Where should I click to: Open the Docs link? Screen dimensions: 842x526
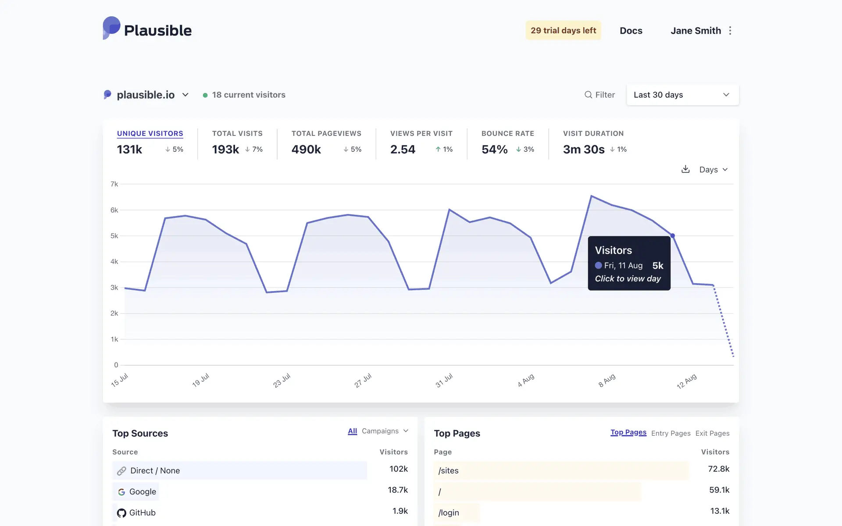[x=631, y=31]
